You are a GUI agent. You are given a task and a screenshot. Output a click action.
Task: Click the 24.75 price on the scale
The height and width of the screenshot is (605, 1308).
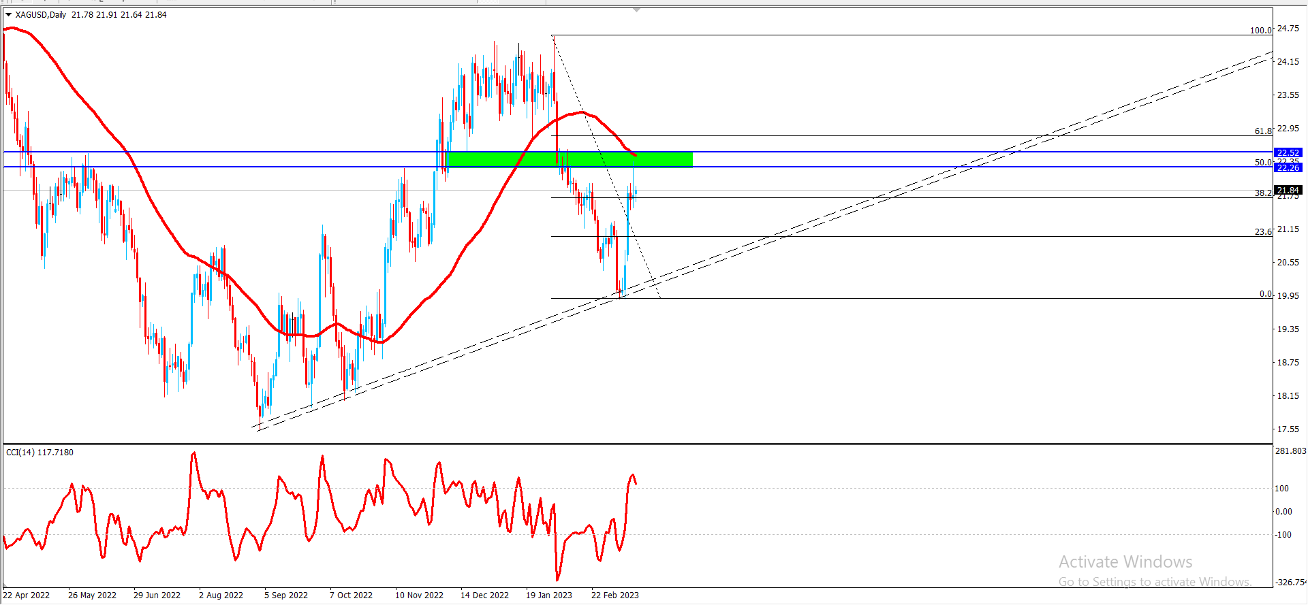(1288, 29)
